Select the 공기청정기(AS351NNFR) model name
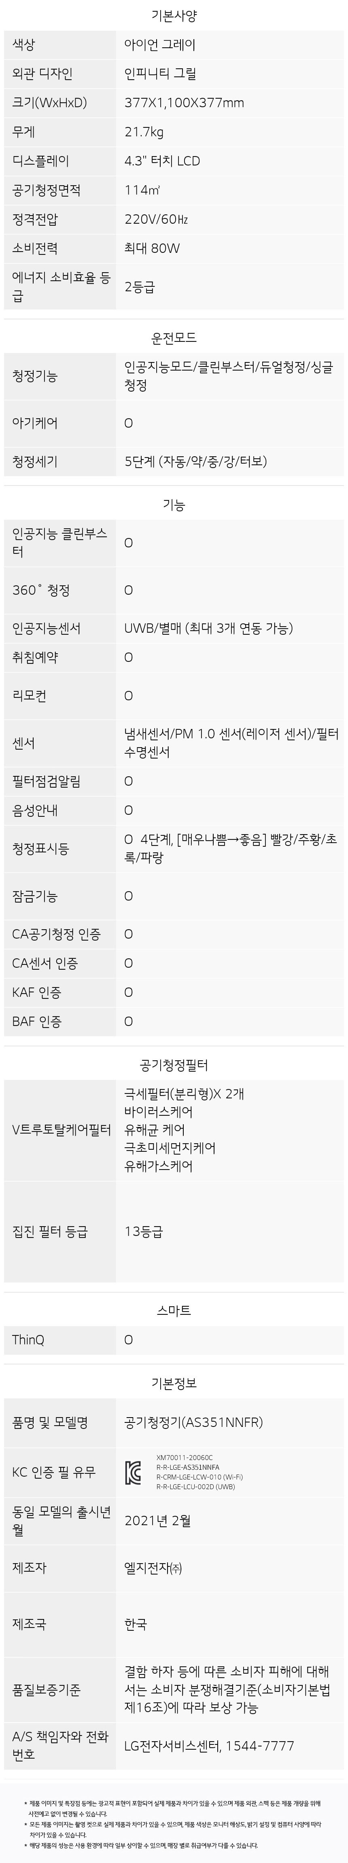Image resolution: width=348 pixels, height=1863 pixels. (x=194, y=1422)
